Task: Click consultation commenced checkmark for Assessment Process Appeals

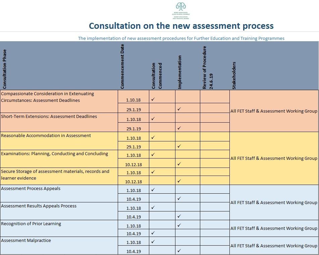Action: pyautogui.click(x=153, y=190)
